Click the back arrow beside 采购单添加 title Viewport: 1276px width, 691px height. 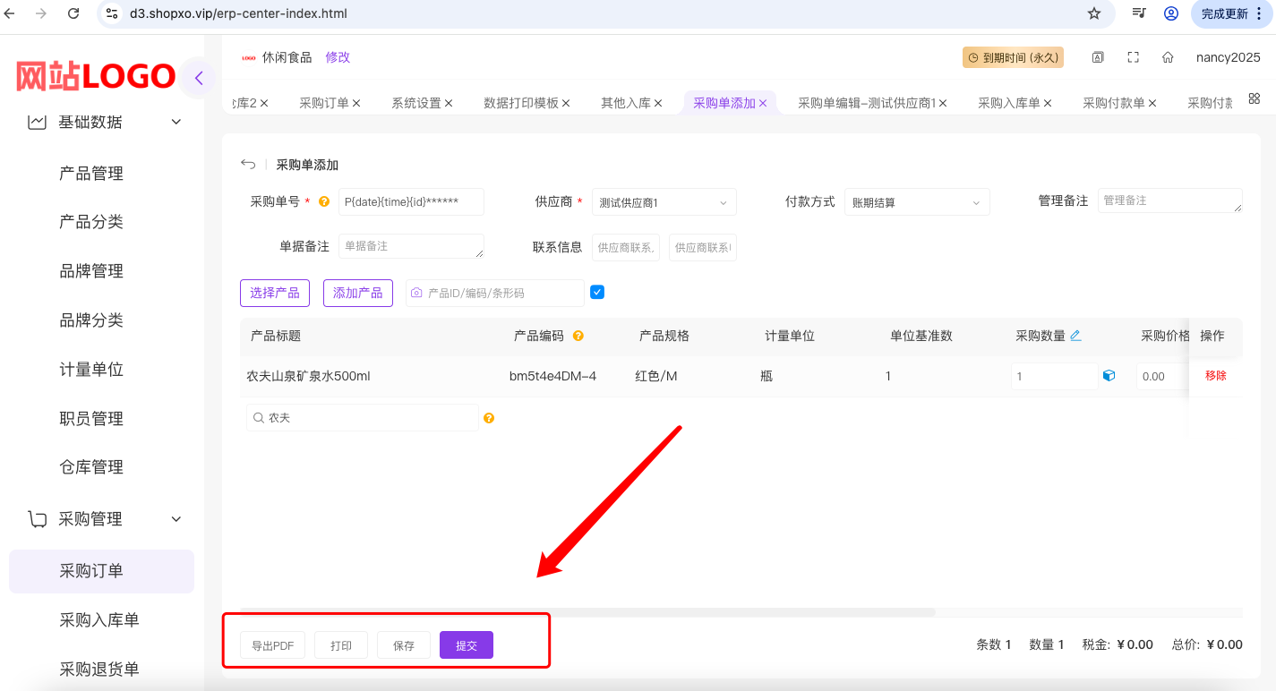coord(248,165)
